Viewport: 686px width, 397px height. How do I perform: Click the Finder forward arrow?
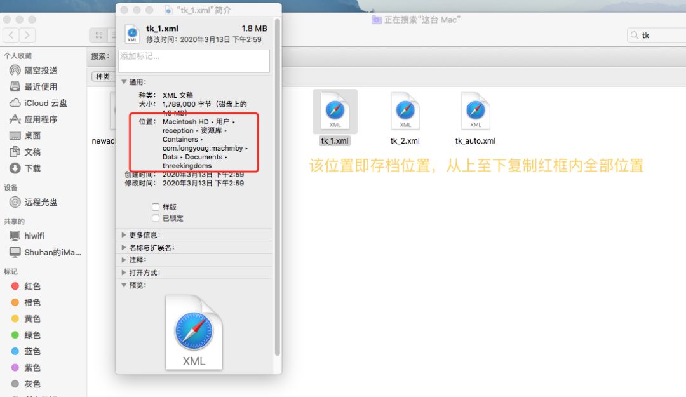[27, 35]
